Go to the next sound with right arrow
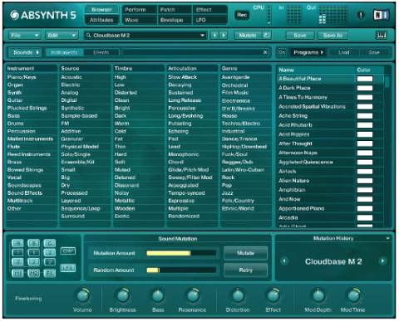This screenshot has width=399, height=321. (224, 36)
